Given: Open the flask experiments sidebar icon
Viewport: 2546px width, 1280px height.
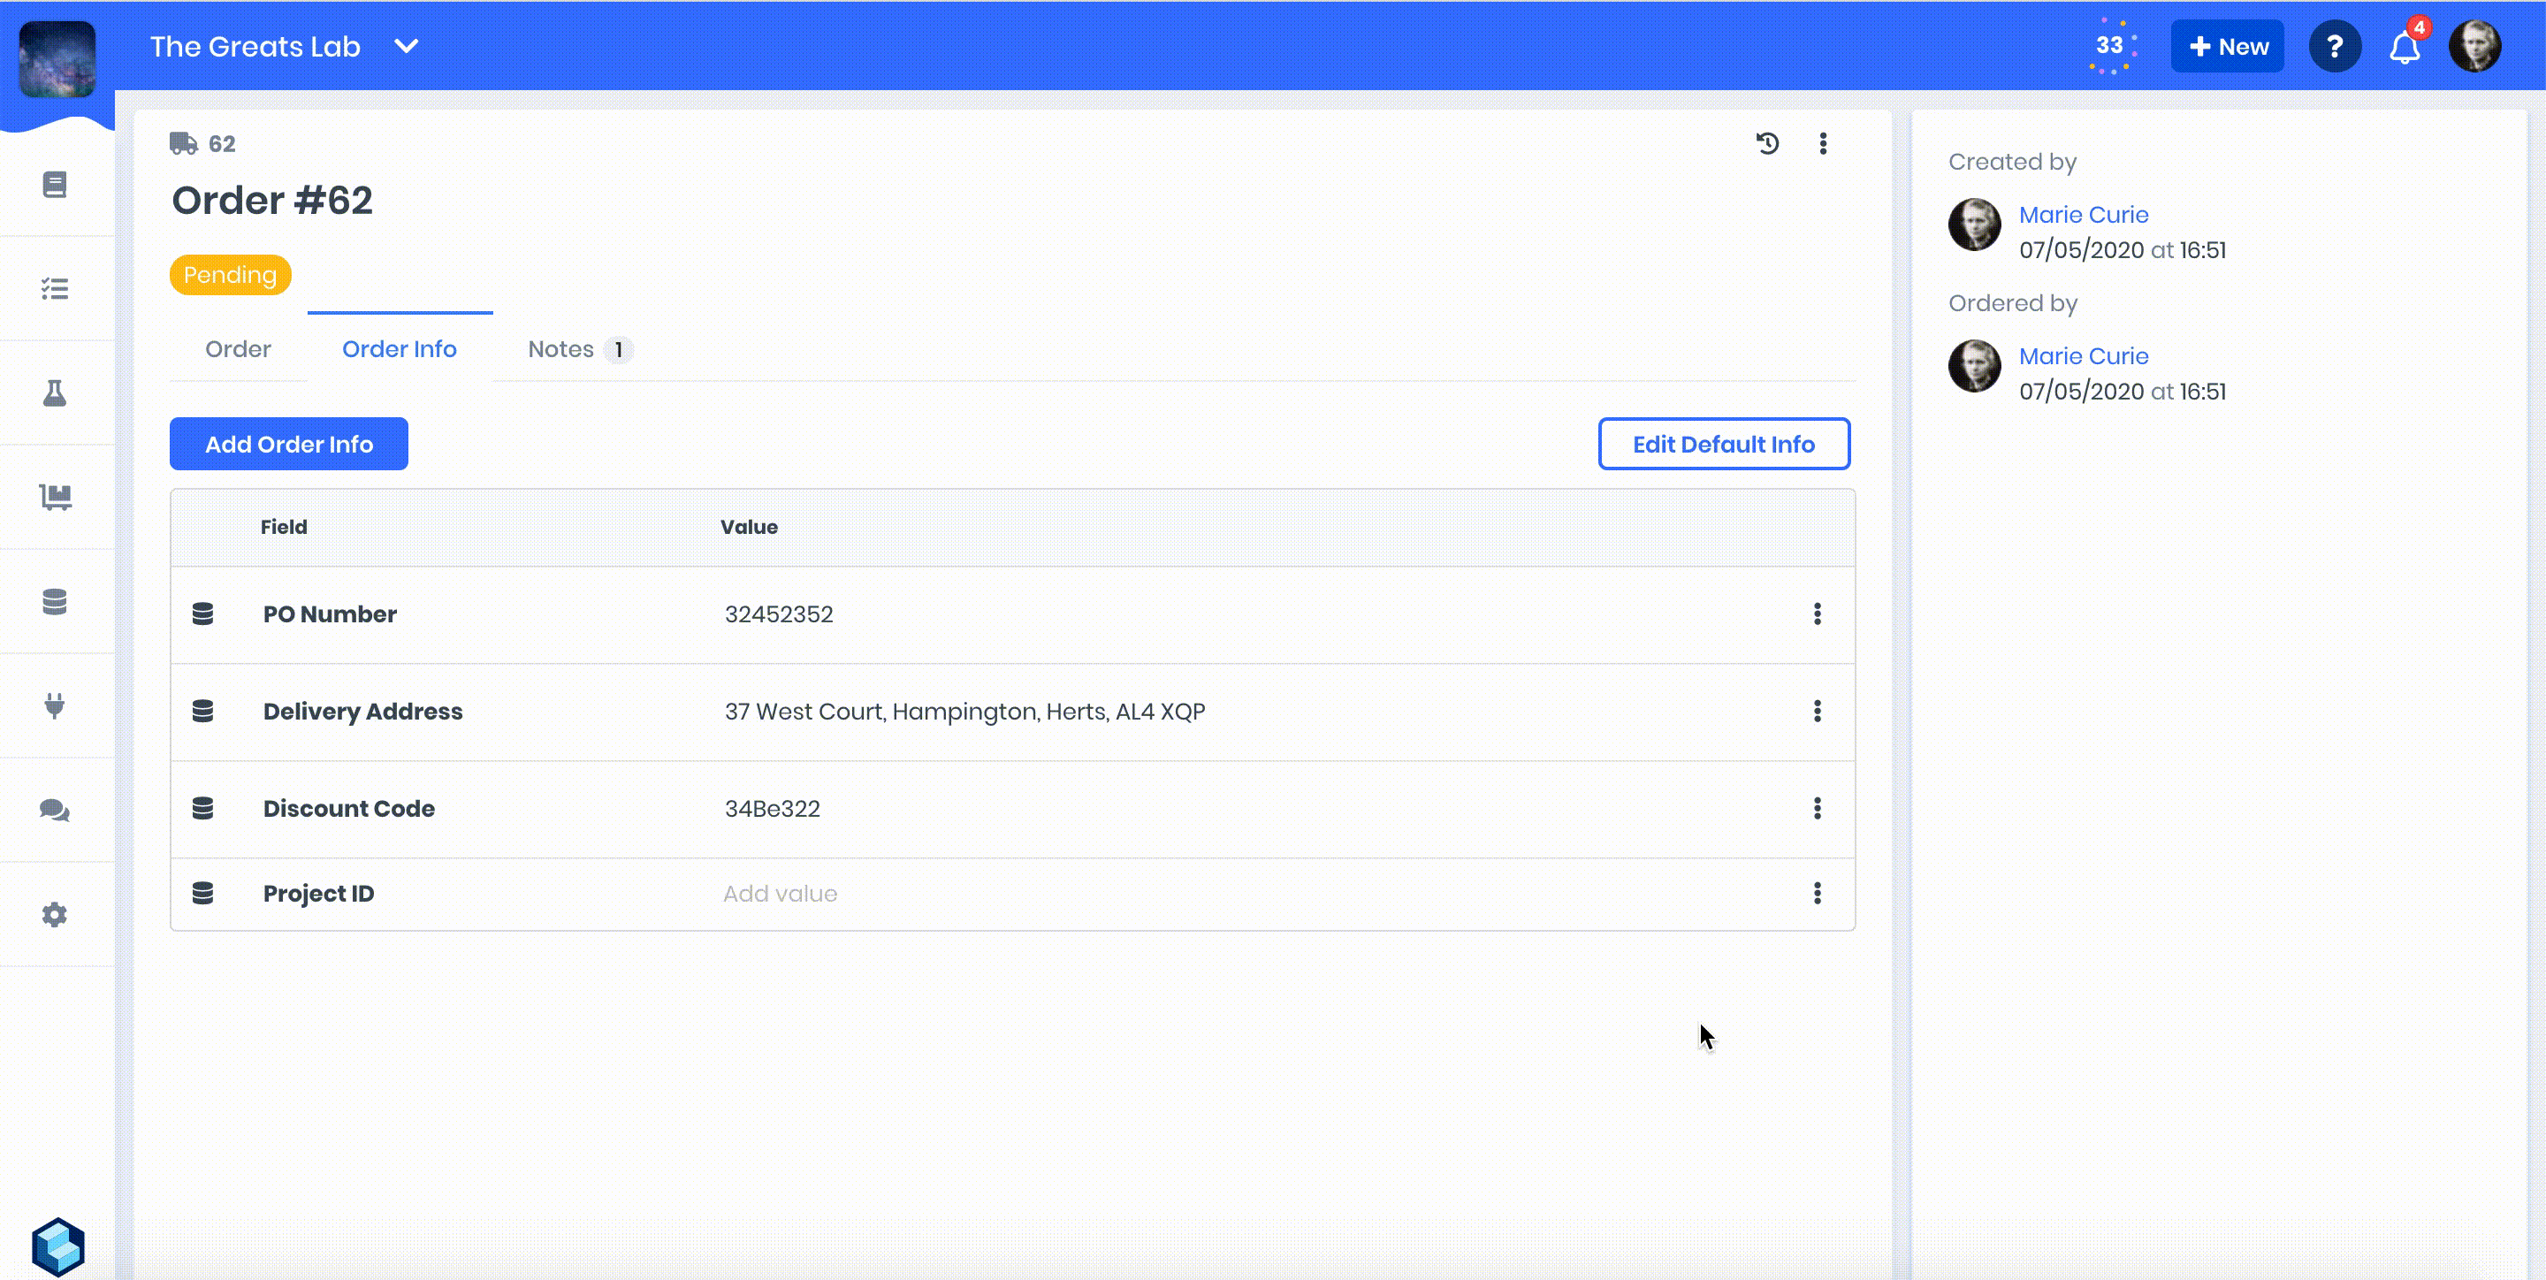Looking at the screenshot, I should tap(54, 393).
